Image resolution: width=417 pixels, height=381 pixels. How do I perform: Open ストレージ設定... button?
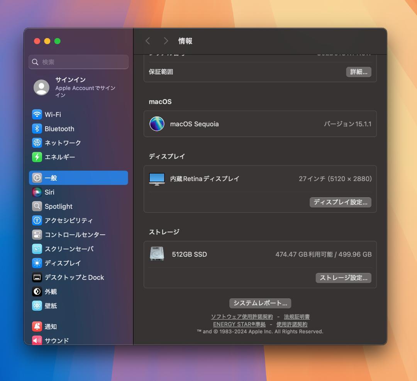pyautogui.click(x=343, y=278)
